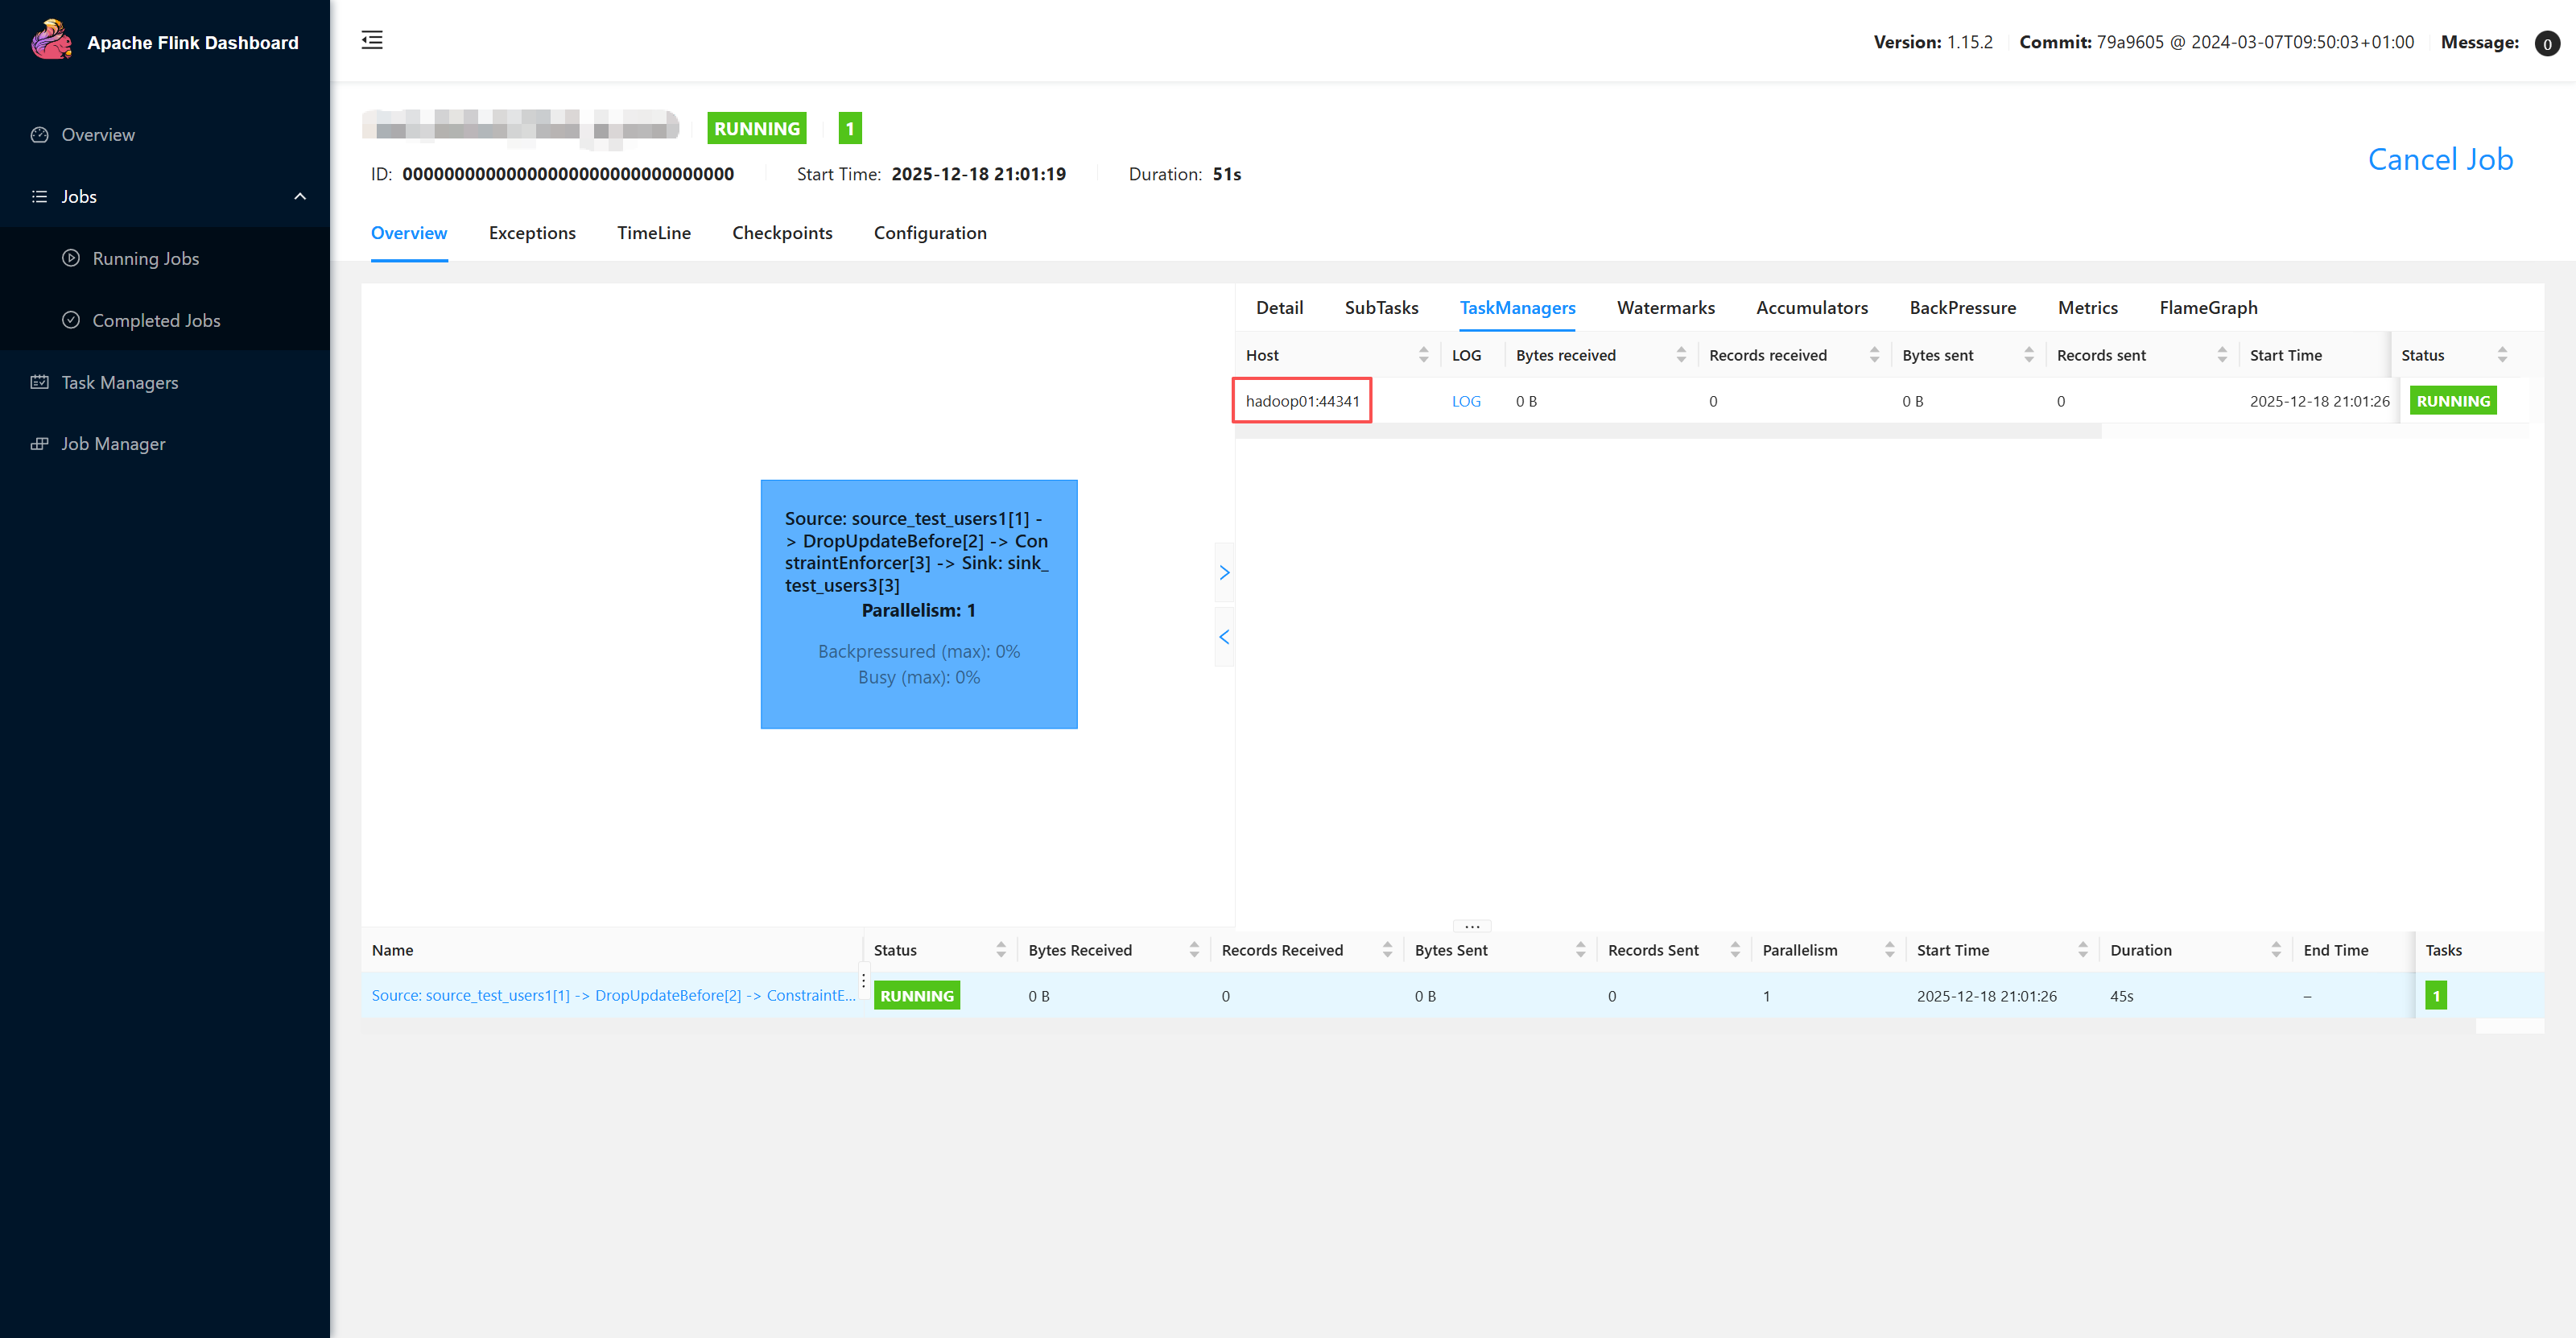The height and width of the screenshot is (1338, 2576).
Task: Click the Flink squirrel logo
Action: click(51, 41)
